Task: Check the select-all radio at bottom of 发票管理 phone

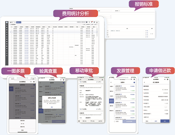Action: 115,121
